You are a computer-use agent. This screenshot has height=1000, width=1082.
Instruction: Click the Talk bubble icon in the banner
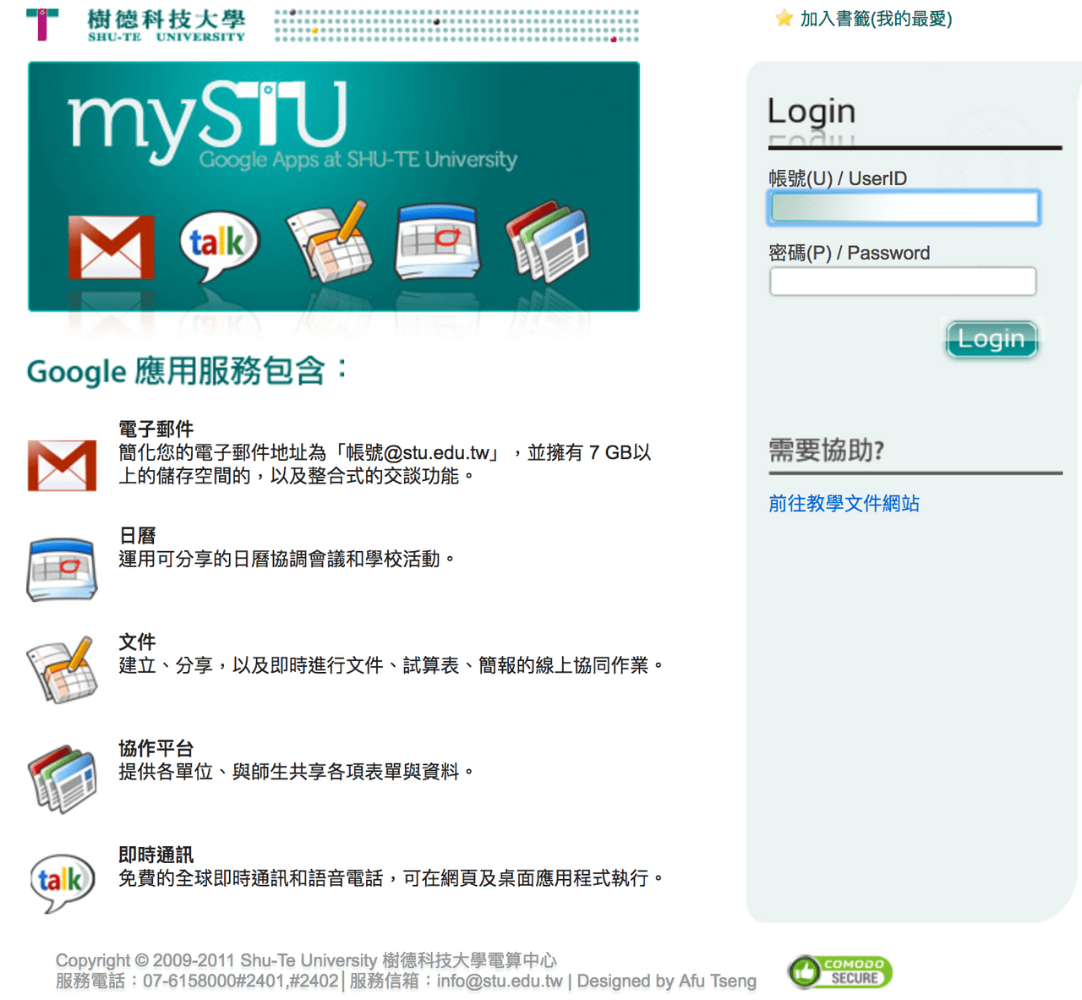pyautogui.click(x=219, y=245)
